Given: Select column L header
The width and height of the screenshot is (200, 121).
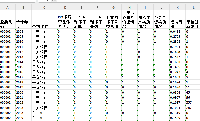Looking at the screenshot, I should (193, 8).
